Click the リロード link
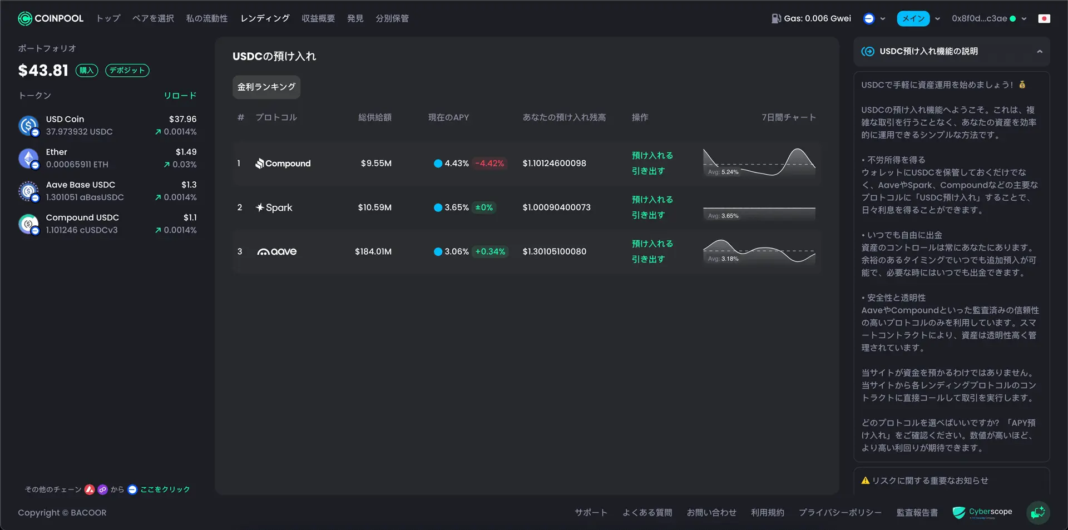 click(180, 96)
